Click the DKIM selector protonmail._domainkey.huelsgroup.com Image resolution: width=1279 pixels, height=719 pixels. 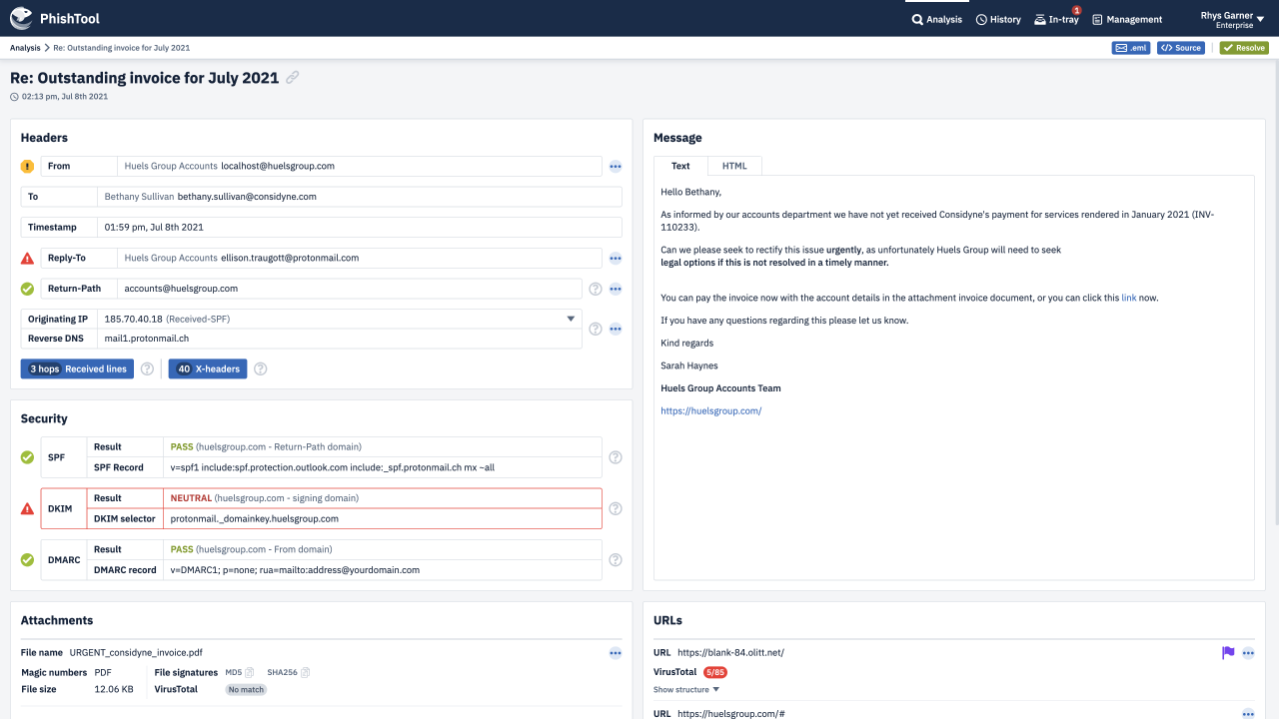tap(255, 519)
